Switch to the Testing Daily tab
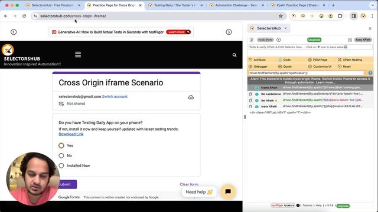 (x=175, y=5)
